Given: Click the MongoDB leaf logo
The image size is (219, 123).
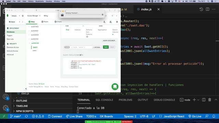Looking at the screenshot, I should pos(8,16).
